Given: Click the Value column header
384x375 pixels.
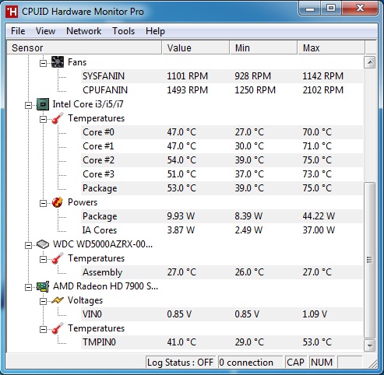Looking at the screenshot, I should point(196,47).
